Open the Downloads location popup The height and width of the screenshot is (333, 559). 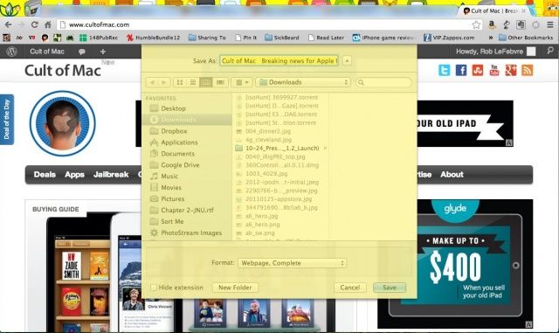pyautogui.click(x=303, y=82)
